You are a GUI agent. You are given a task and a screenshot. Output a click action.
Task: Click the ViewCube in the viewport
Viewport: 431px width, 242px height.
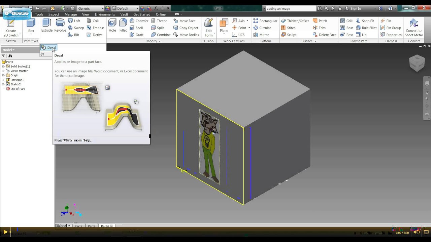[417, 63]
